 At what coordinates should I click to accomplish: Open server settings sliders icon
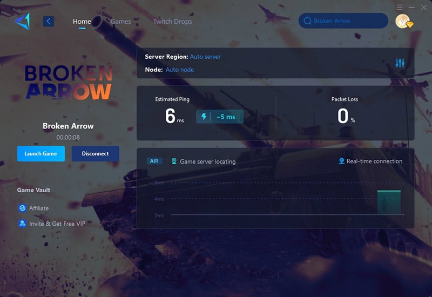point(400,63)
